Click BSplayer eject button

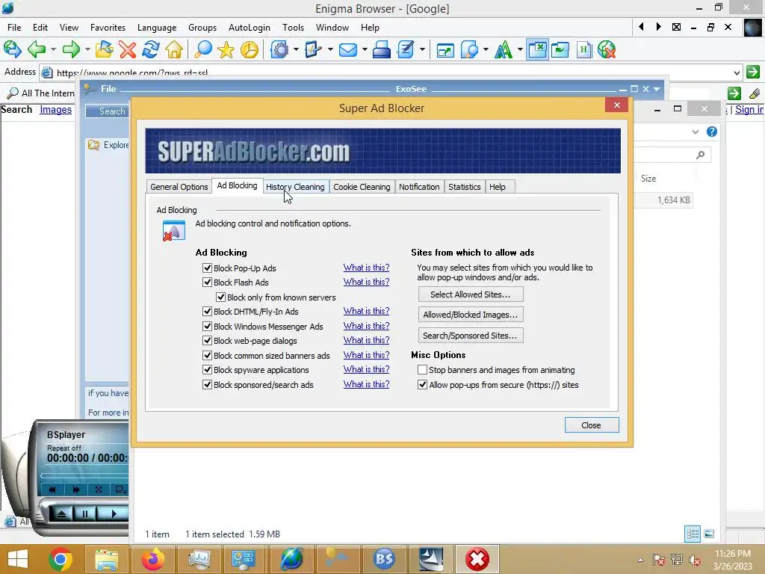coord(61,513)
